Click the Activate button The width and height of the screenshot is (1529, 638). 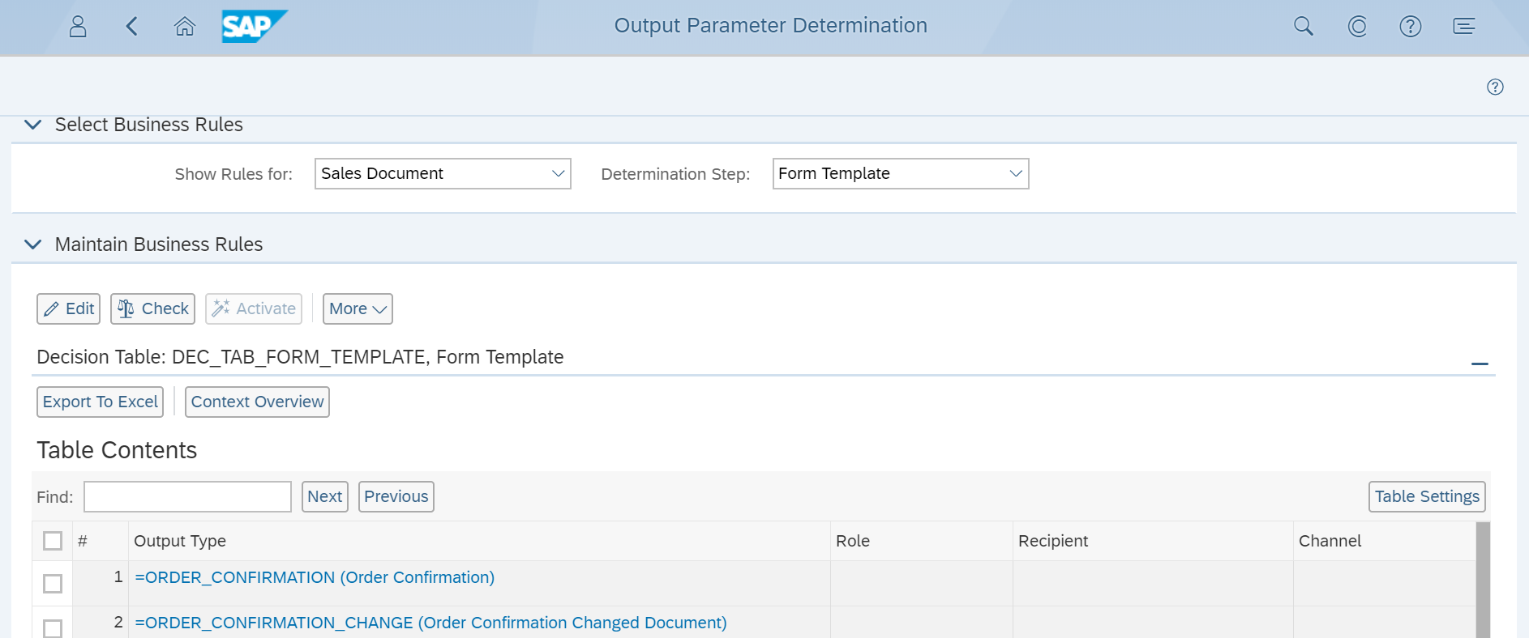coord(254,308)
